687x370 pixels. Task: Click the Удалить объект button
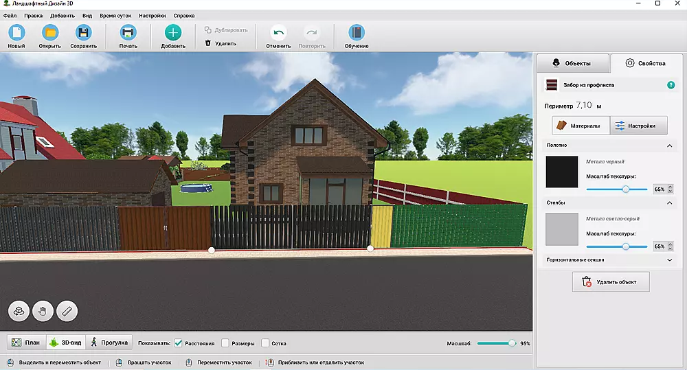[610, 281]
